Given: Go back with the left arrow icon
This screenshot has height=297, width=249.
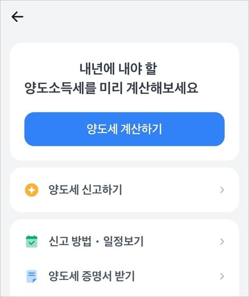Looking at the screenshot, I should tap(17, 16).
